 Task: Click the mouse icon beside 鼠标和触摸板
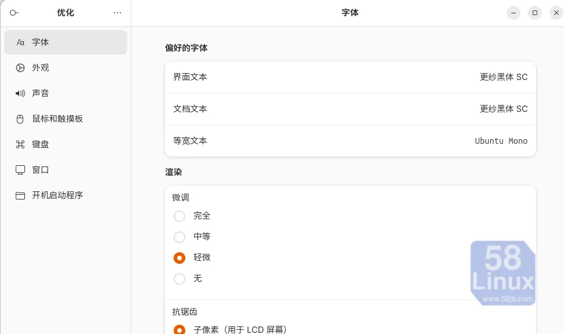pyautogui.click(x=20, y=119)
